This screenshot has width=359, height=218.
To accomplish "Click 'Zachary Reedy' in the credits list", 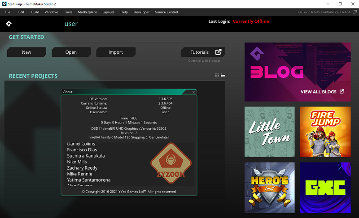I will 82,168.
